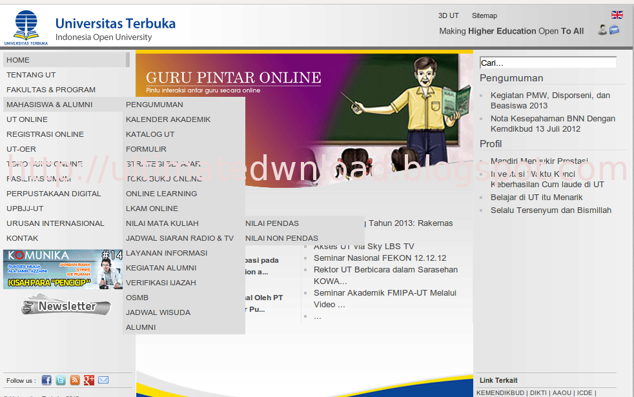Viewport: 634px width, 397px height.
Task: Open UT-OER menu item
Action: (21, 149)
